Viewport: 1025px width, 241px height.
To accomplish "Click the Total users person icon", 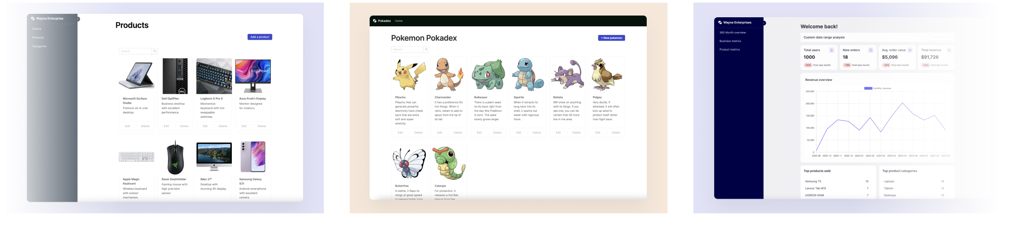I will coord(832,50).
